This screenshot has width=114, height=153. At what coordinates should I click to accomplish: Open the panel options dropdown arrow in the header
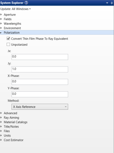pos(107,3)
